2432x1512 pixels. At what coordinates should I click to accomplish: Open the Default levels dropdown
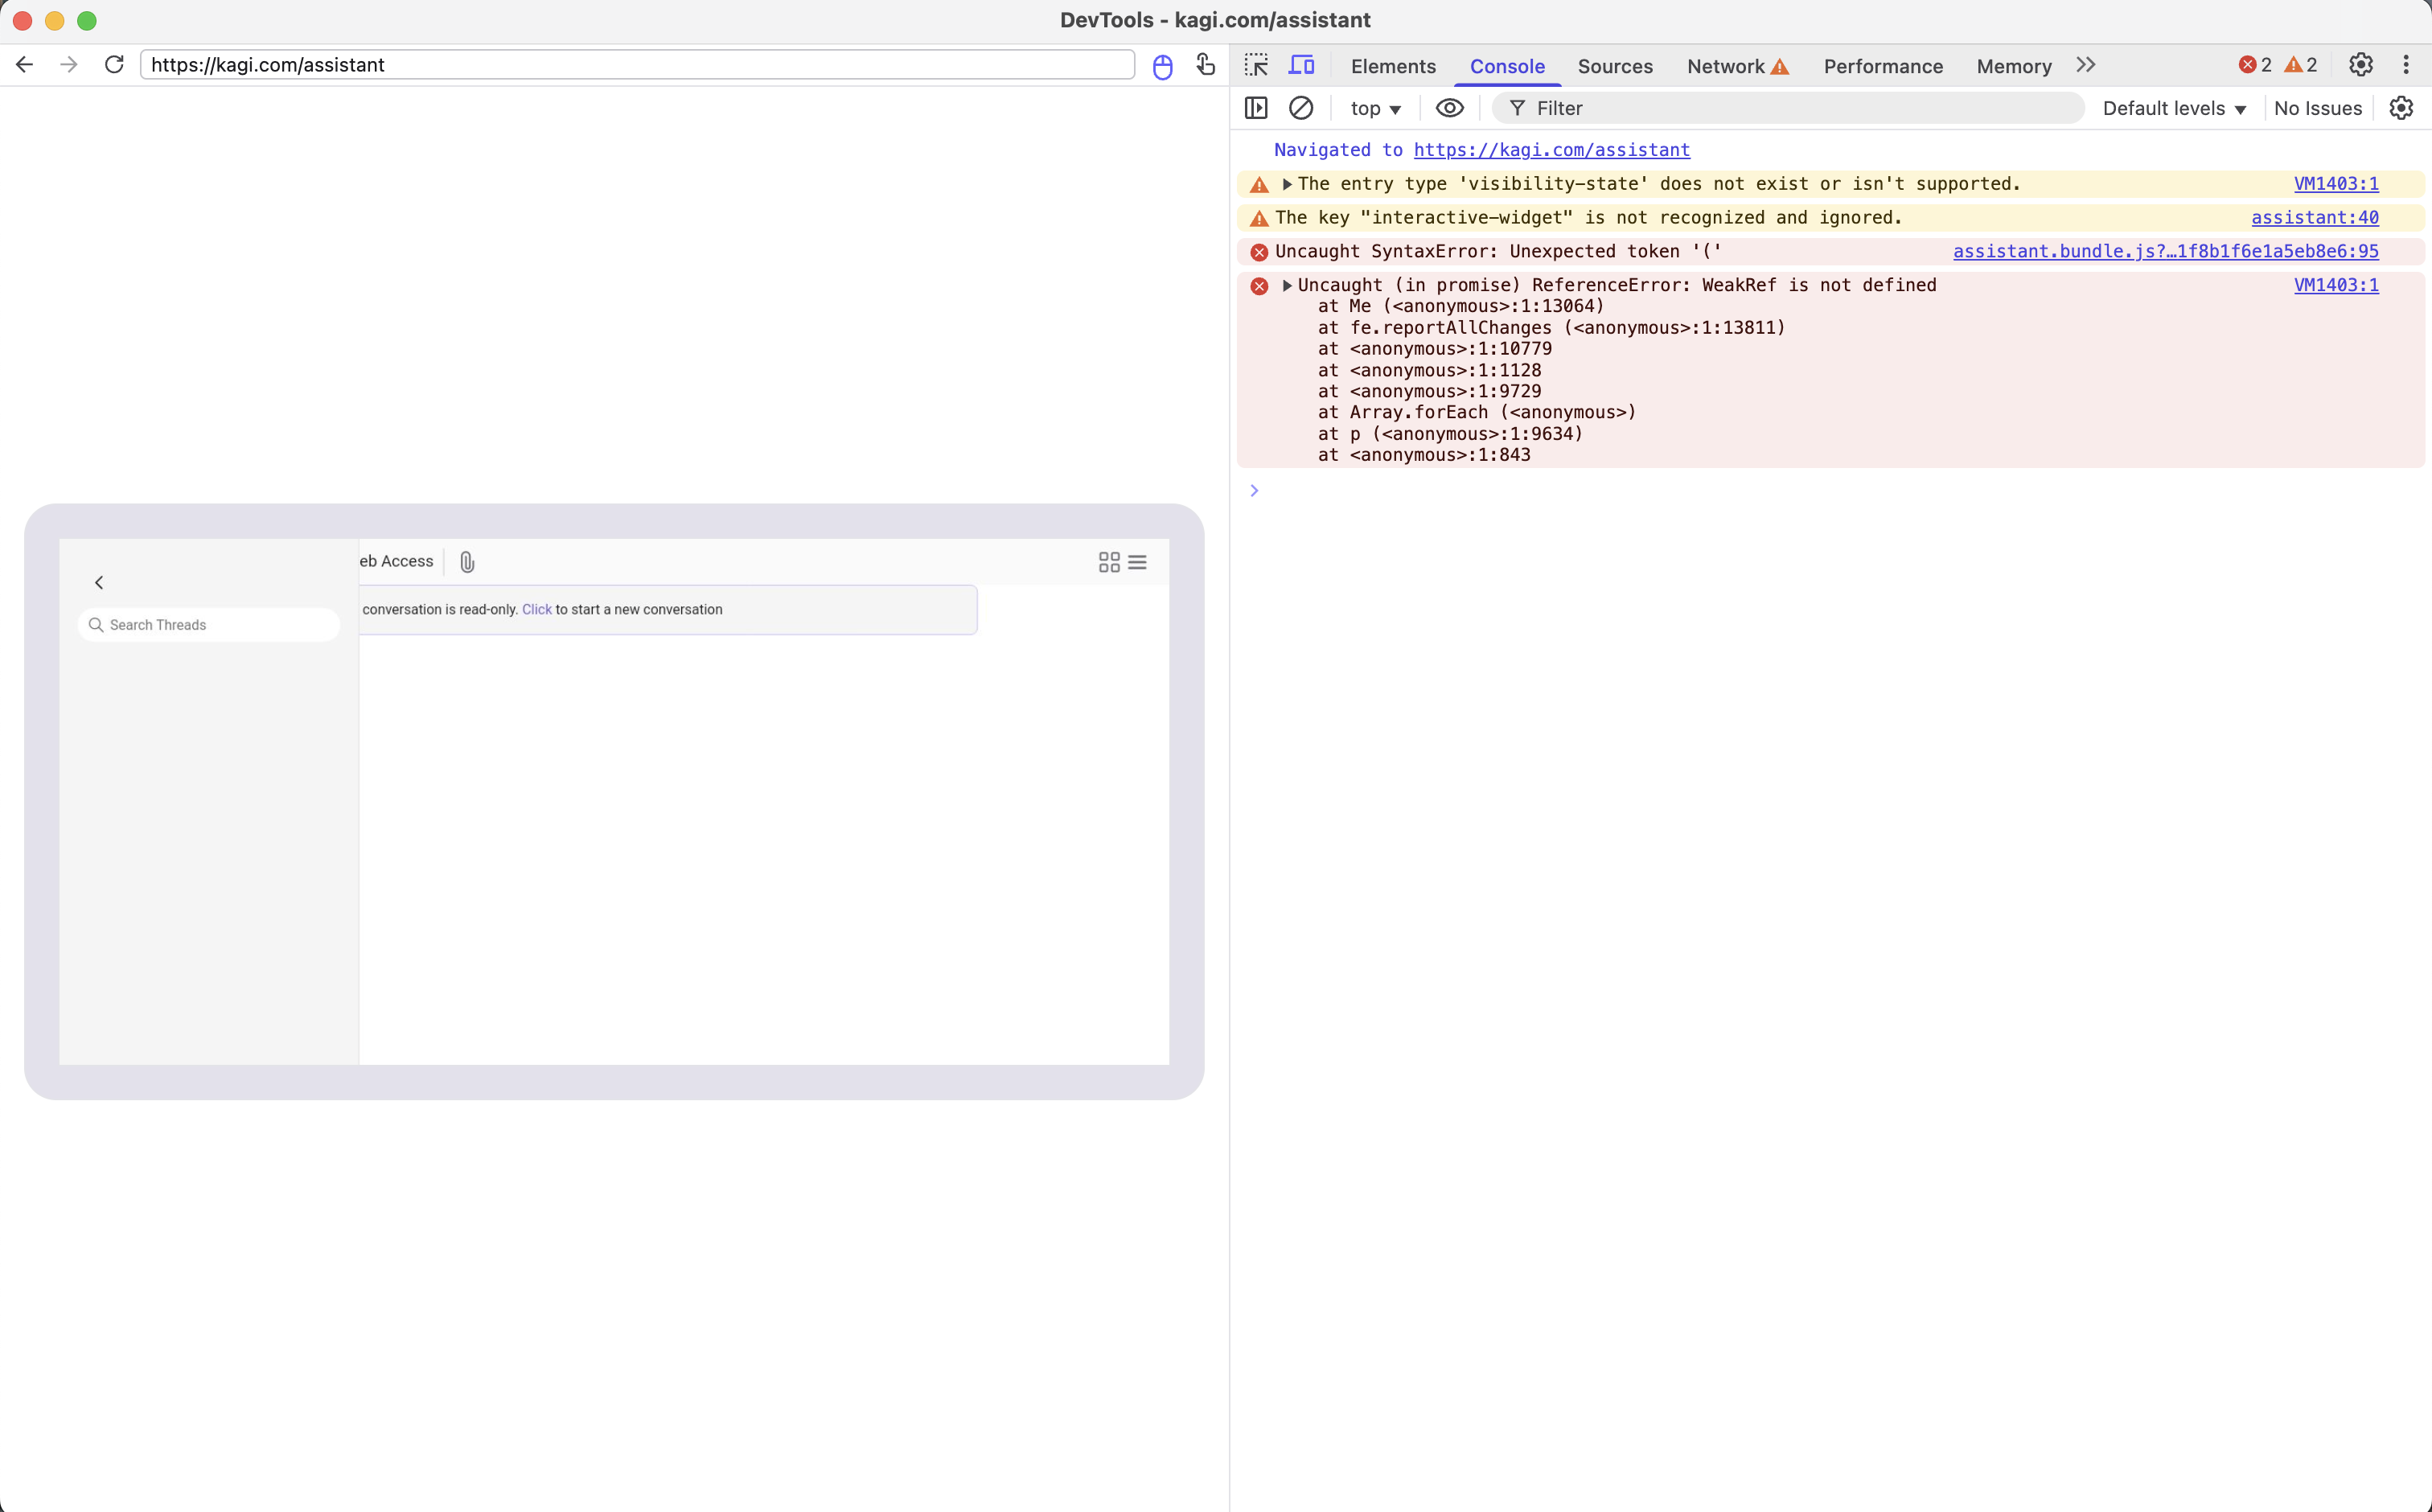click(2174, 108)
